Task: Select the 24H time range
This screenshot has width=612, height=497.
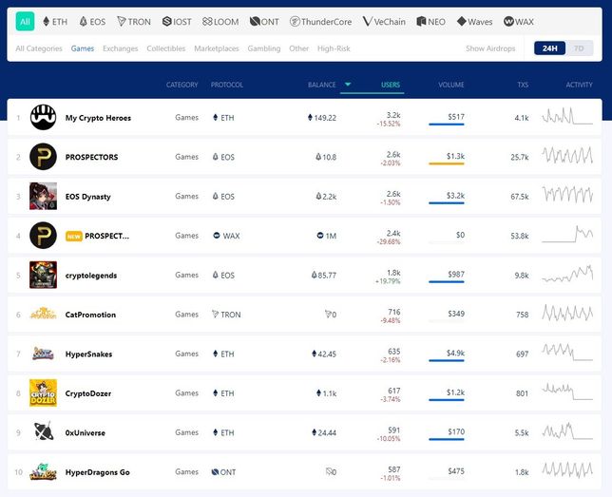Action: [549, 48]
